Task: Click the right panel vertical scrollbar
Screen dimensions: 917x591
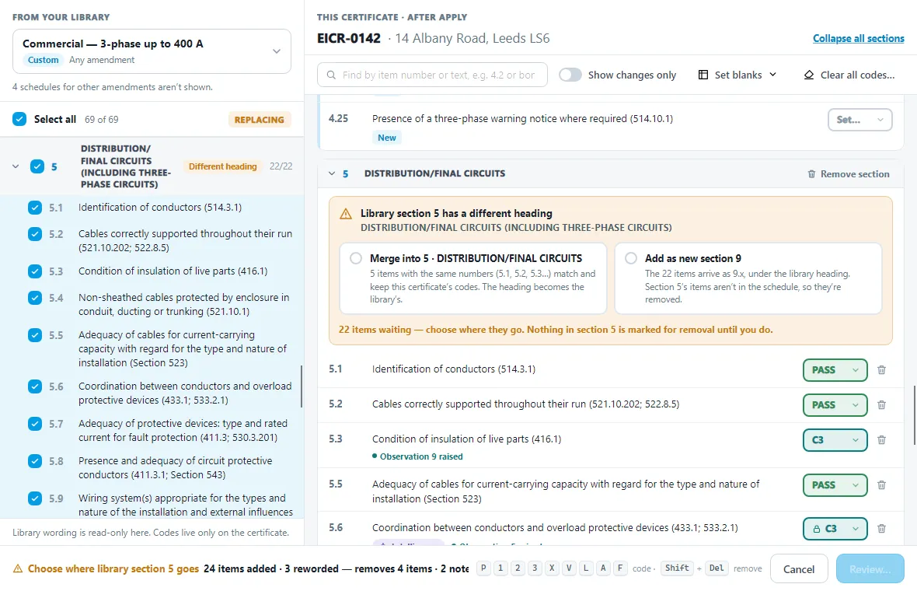Action: (913, 415)
